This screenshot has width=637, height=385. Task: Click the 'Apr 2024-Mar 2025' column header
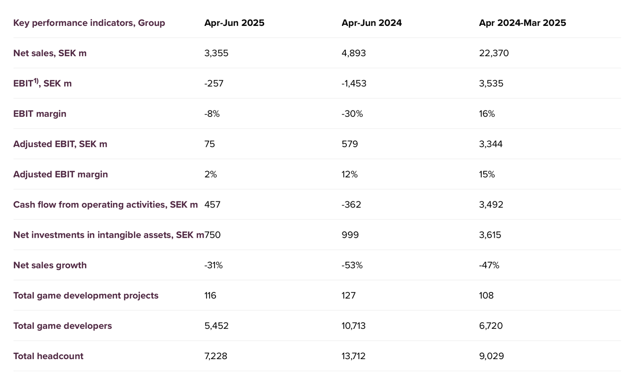(x=523, y=23)
